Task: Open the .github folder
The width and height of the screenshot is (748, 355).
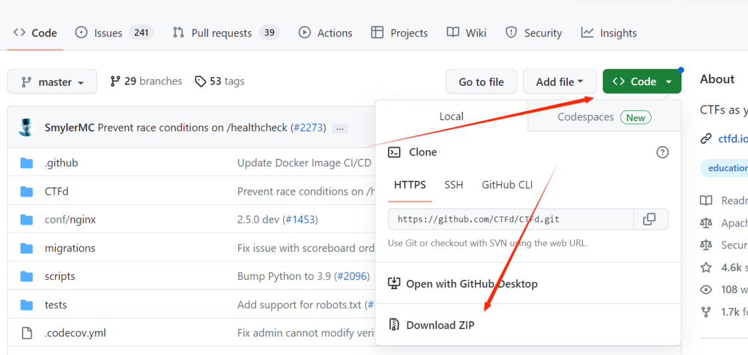Action: [x=61, y=163]
